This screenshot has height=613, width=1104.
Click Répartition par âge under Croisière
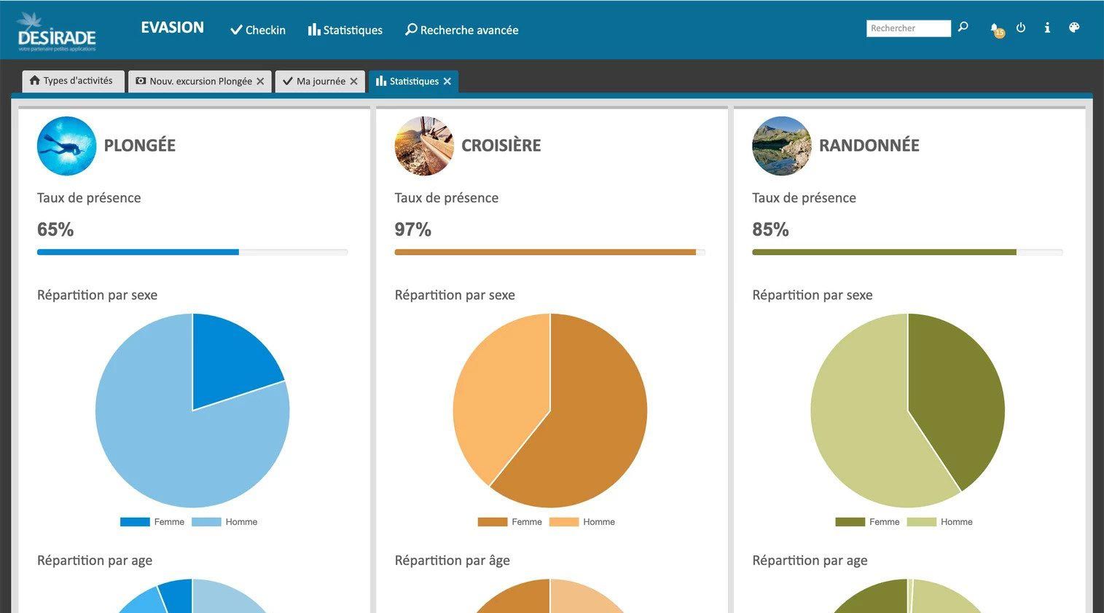tap(453, 561)
